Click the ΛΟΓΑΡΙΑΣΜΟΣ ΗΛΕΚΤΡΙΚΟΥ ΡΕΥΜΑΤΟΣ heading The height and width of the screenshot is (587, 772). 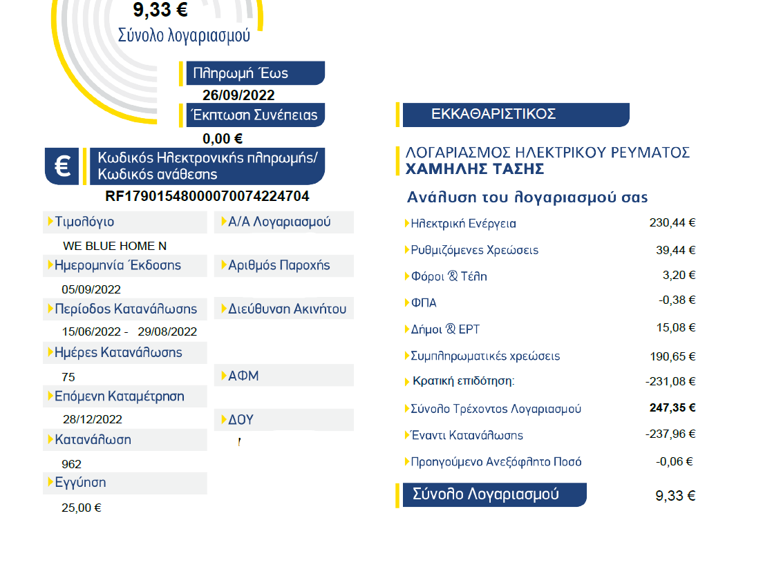pyautogui.click(x=547, y=153)
